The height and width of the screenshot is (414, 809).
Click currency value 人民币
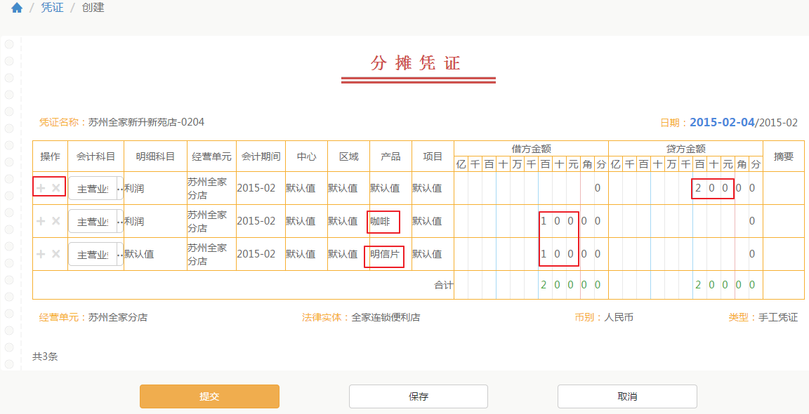pyautogui.click(x=619, y=318)
